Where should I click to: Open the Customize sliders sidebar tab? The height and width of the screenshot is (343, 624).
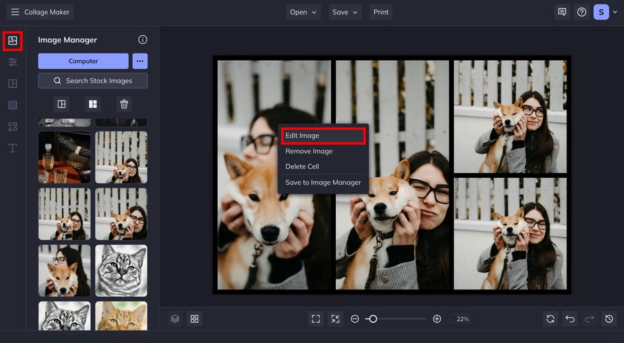click(x=13, y=62)
